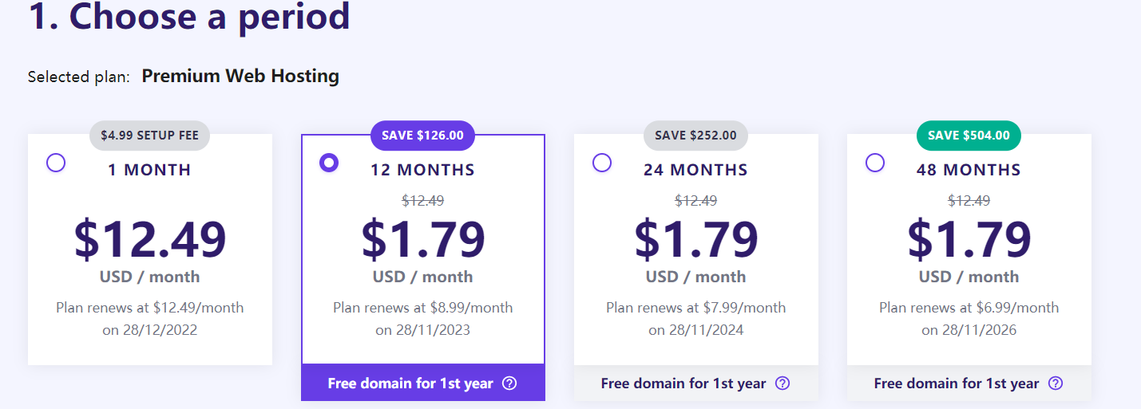Open help icon on 12 months free domain

(509, 383)
